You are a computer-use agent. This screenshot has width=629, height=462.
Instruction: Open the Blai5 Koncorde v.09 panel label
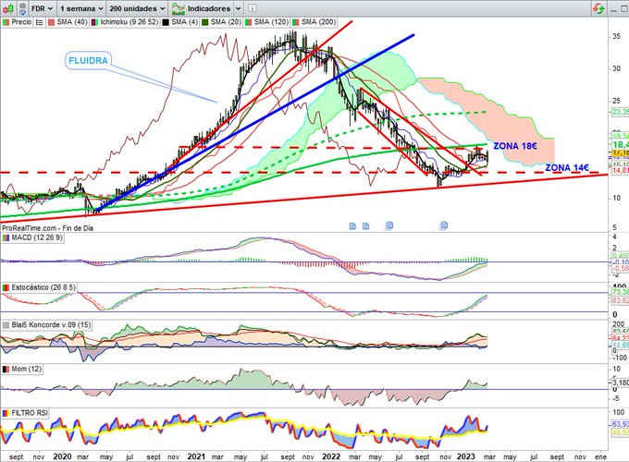51,324
